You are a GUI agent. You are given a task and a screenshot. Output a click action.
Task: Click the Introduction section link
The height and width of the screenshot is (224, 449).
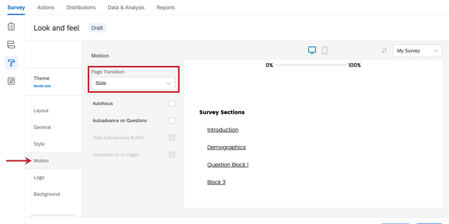click(222, 130)
